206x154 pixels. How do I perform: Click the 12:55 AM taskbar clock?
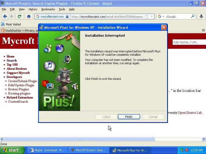tap(197, 150)
